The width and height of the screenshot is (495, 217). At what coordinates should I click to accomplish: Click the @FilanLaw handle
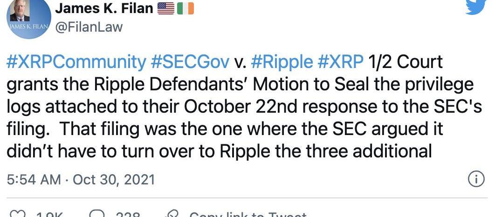(x=89, y=27)
